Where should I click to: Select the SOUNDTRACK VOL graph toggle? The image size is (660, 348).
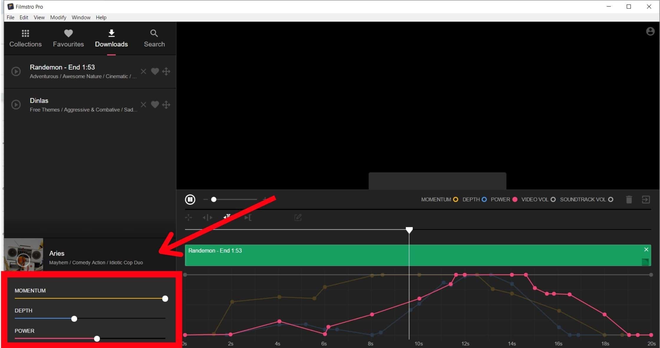click(611, 199)
